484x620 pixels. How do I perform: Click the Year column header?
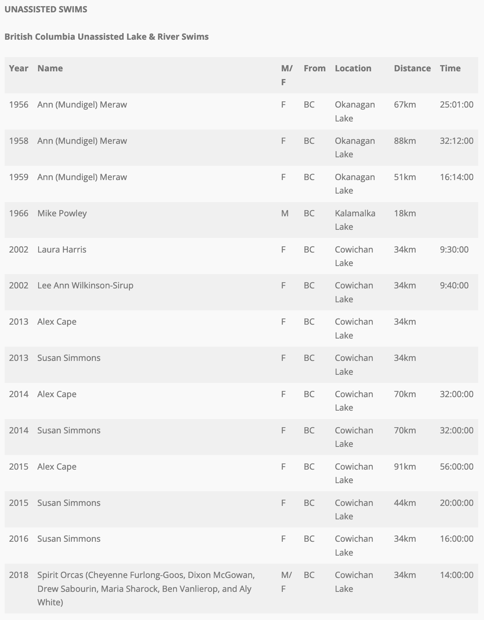pos(18,68)
